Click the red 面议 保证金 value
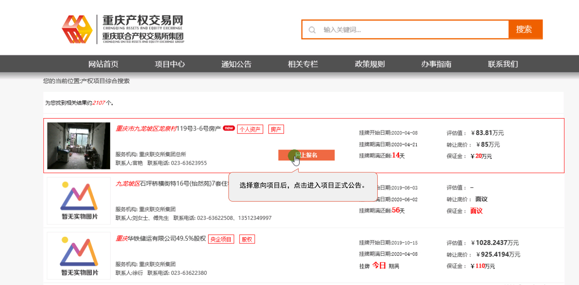 [476, 211]
